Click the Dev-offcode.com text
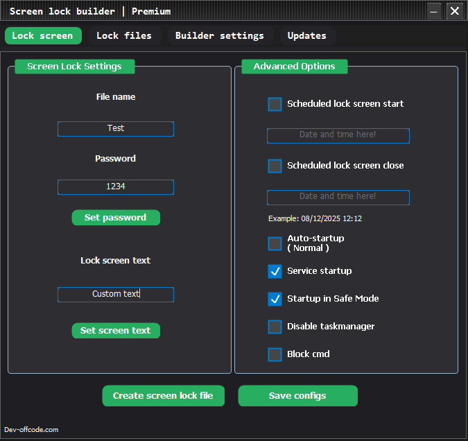Image resolution: width=468 pixels, height=441 pixels. (x=31, y=430)
